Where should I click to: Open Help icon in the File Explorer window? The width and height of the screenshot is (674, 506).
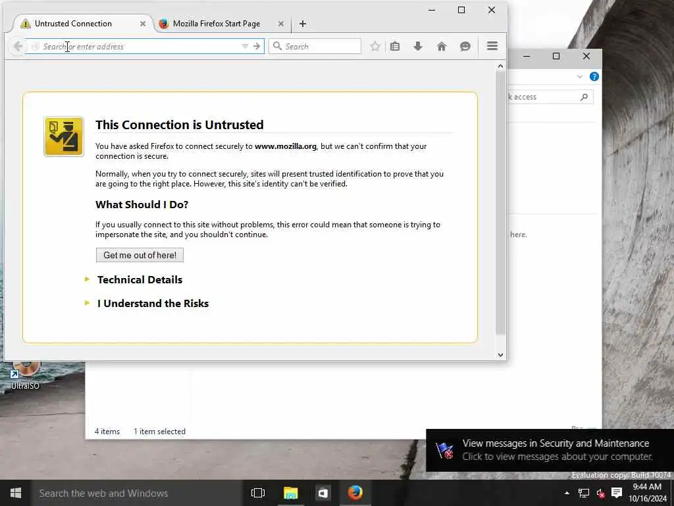point(594,76)
